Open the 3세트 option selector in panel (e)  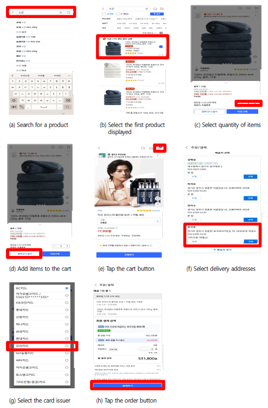[x=129, y=222]
